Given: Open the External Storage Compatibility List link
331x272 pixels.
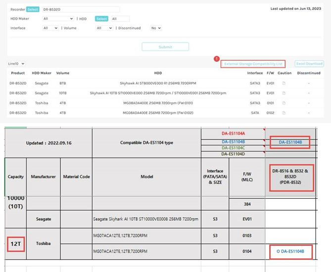Looking at the screenshot, I should [253, 64].
